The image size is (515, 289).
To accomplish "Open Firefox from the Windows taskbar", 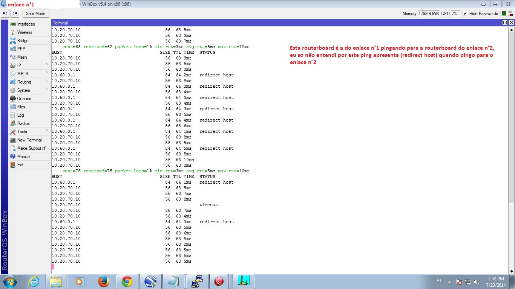I will pyautogui.click(x=103, y=281).
